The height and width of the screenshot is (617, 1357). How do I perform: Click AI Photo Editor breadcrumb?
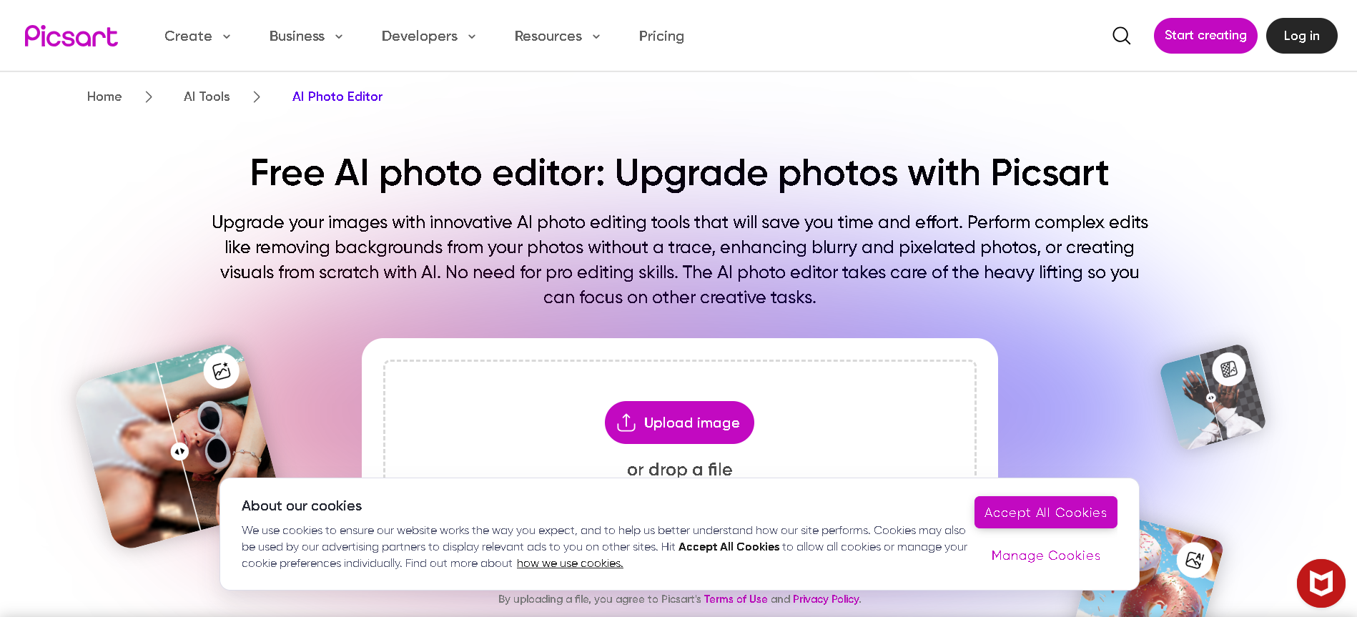337,97
